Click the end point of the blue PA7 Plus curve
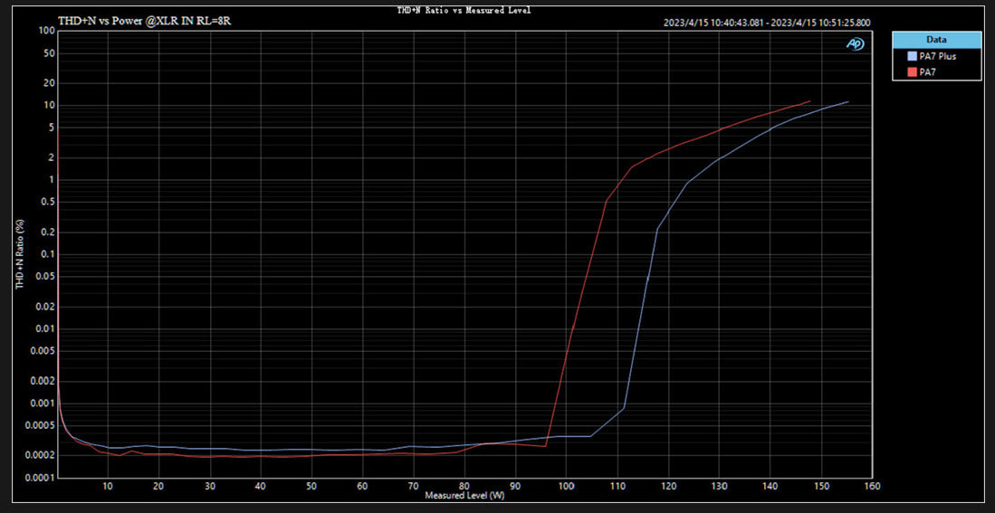Screen dimensions: 995x513 click(x=847, y=101)
